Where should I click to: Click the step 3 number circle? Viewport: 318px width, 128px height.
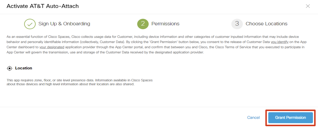tap(237, 24)
